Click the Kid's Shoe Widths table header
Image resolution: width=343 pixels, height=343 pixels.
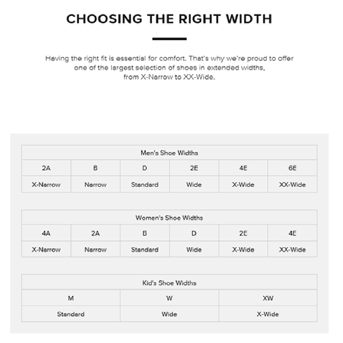[169, 283]
